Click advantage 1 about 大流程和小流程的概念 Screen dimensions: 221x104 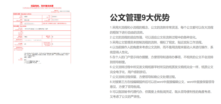[161, 30]
